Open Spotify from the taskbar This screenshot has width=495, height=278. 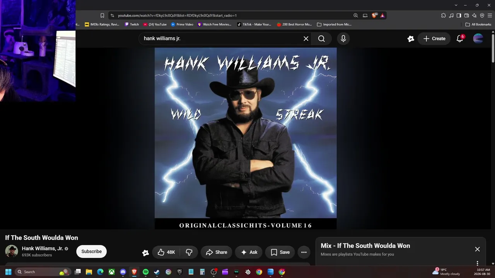coord(145,272)
